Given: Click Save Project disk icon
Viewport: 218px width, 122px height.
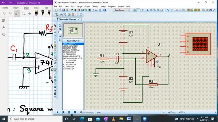Looking at the screenshot, I should pos(63,10).
